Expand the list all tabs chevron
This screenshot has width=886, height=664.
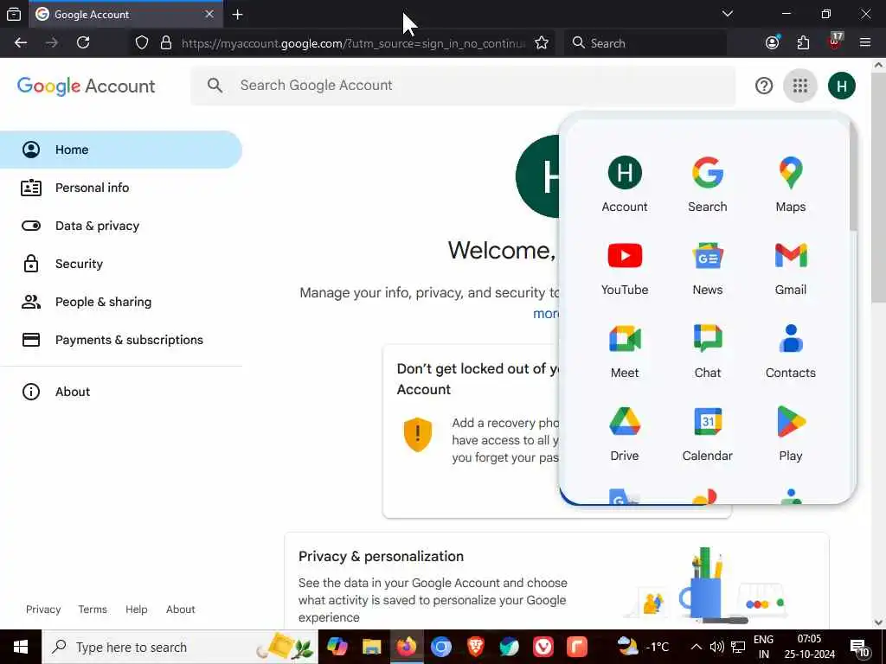pyautogui.click(x=728, y=14)
